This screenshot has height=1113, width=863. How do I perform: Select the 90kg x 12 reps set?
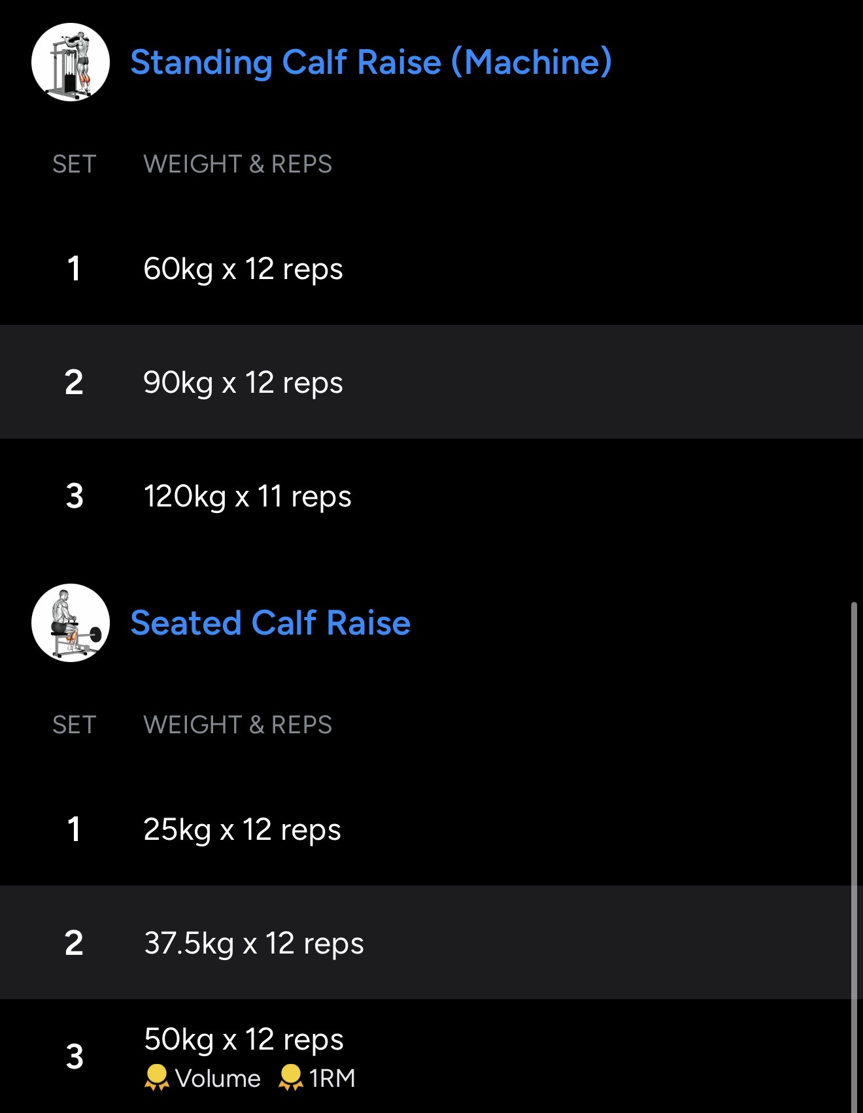click(x=243, y=382)
